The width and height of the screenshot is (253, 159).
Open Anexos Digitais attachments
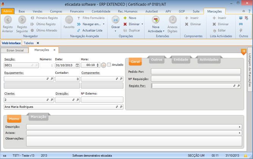pos(172,20)
